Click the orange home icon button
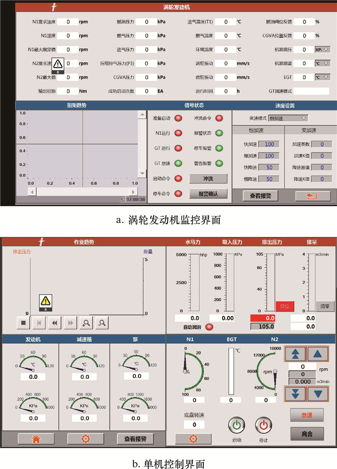The image size is (337, 469). (x=36, y=439)
